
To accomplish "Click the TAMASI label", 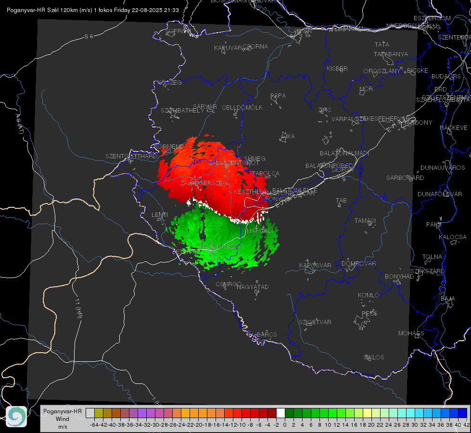I will click(365, 220).
